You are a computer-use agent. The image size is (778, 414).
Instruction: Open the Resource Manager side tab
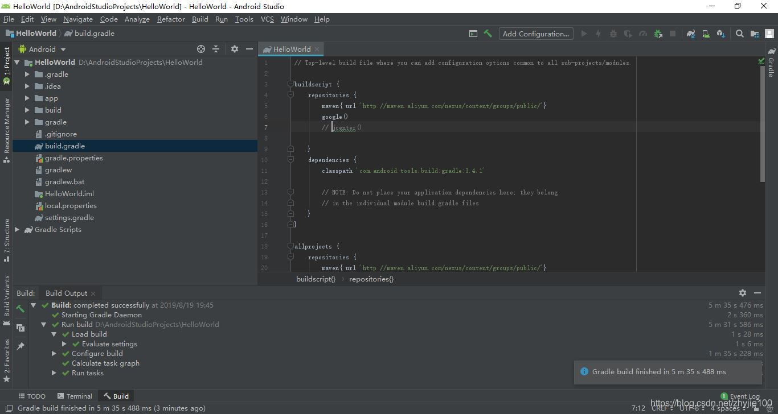tap(7, 130)
